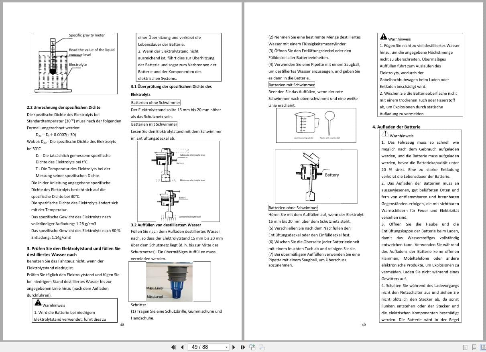This screenshot has width=486, height=352.
Task: Click heading '2.2 Umrechnung der spezifischen Dichte'
Action: tap(63, 107)
